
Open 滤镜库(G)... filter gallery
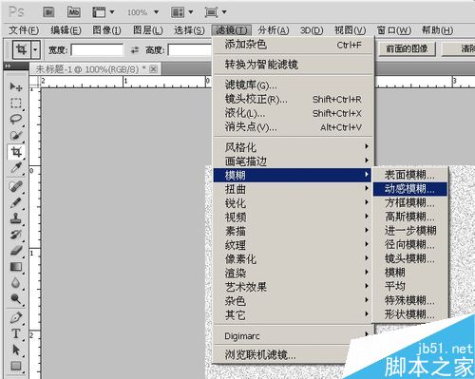293,85
